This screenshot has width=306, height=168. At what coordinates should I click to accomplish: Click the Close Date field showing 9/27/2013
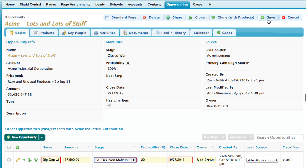(x=180, y=160)
